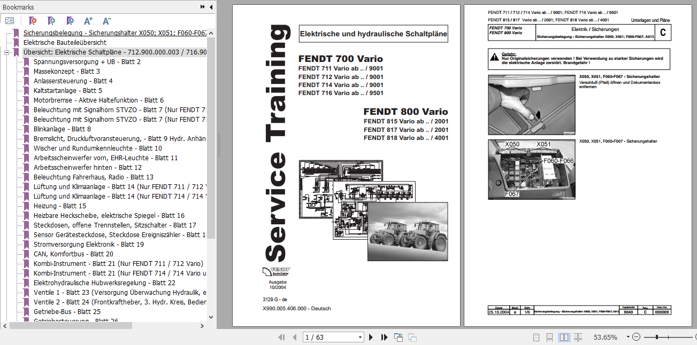Go to Anlassersteuerung - Blatt 4
The image size is (697, 345).
(x=73, y=81)
